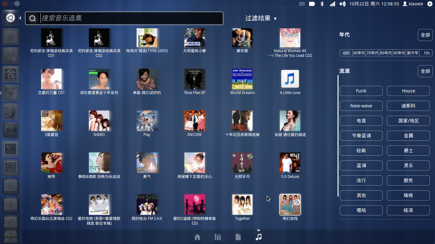Toggle the 迪斯科 genre filter
Screen dimensions: 435x244
pyautogui.click(x=408, y=106)
